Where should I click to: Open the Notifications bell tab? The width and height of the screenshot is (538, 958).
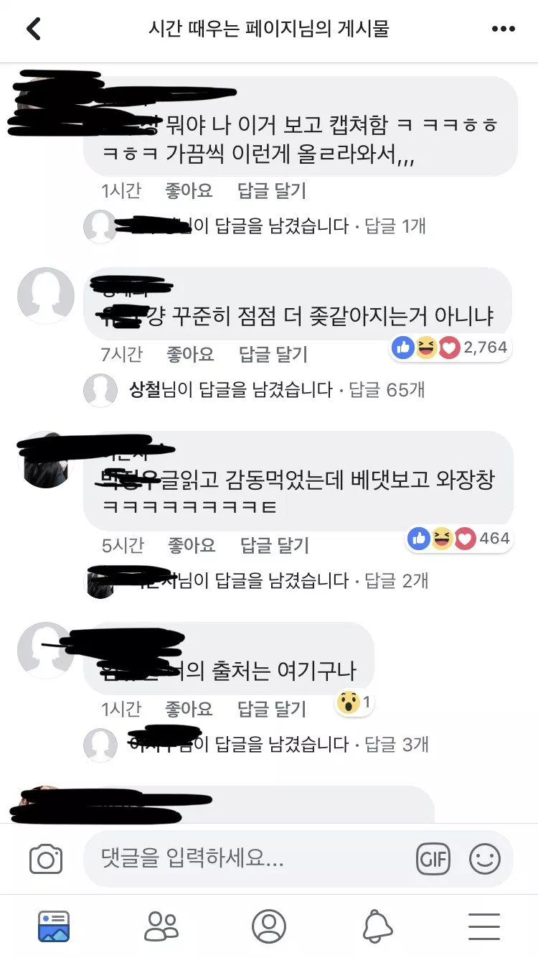[377, 926]
